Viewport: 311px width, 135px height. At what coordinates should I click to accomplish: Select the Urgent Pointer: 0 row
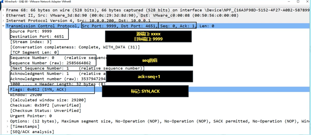pos(31,116)
